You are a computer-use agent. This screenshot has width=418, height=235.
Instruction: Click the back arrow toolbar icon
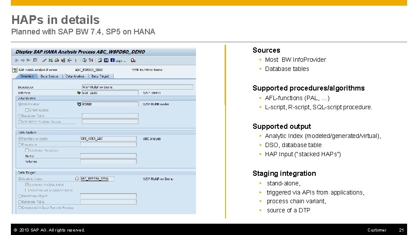pos(17,60)
